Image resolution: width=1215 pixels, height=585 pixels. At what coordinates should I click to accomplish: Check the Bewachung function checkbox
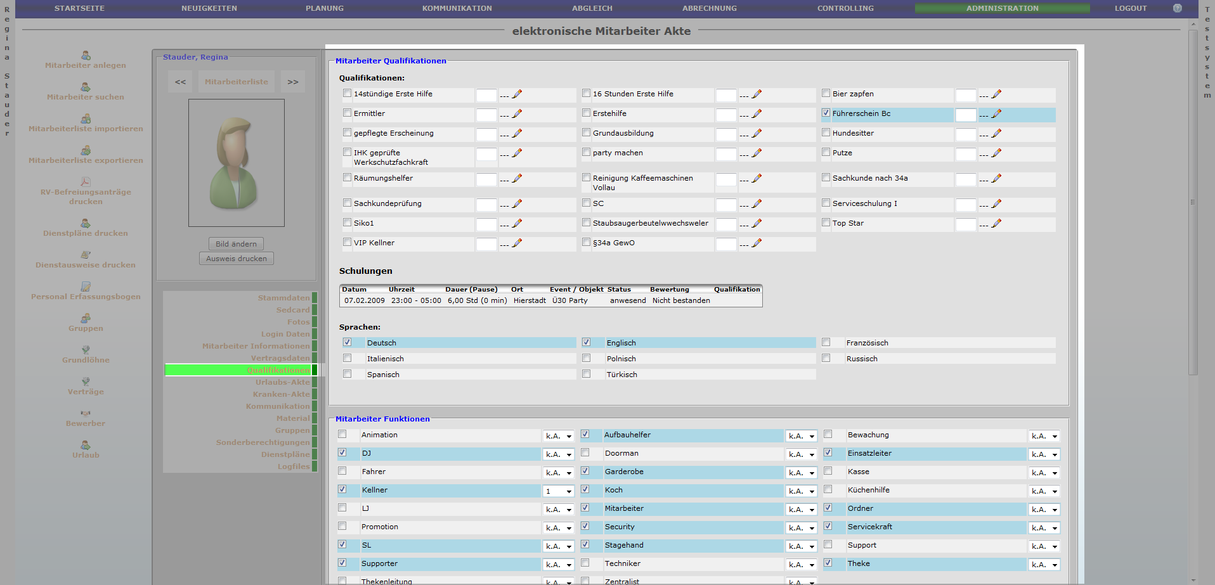click(828, 434)
